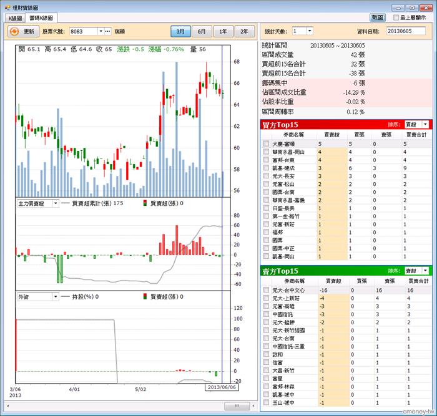
Task: Click the 買方Top15 red header
Action: (346, 125)
